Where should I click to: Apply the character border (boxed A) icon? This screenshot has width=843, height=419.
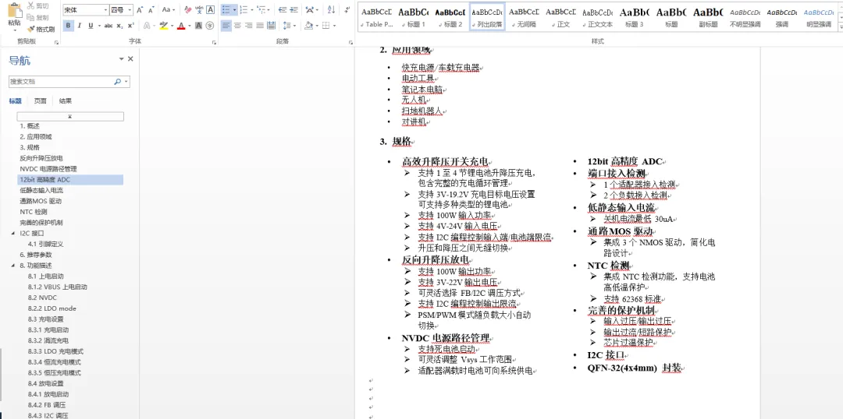[x=210, y=9]
